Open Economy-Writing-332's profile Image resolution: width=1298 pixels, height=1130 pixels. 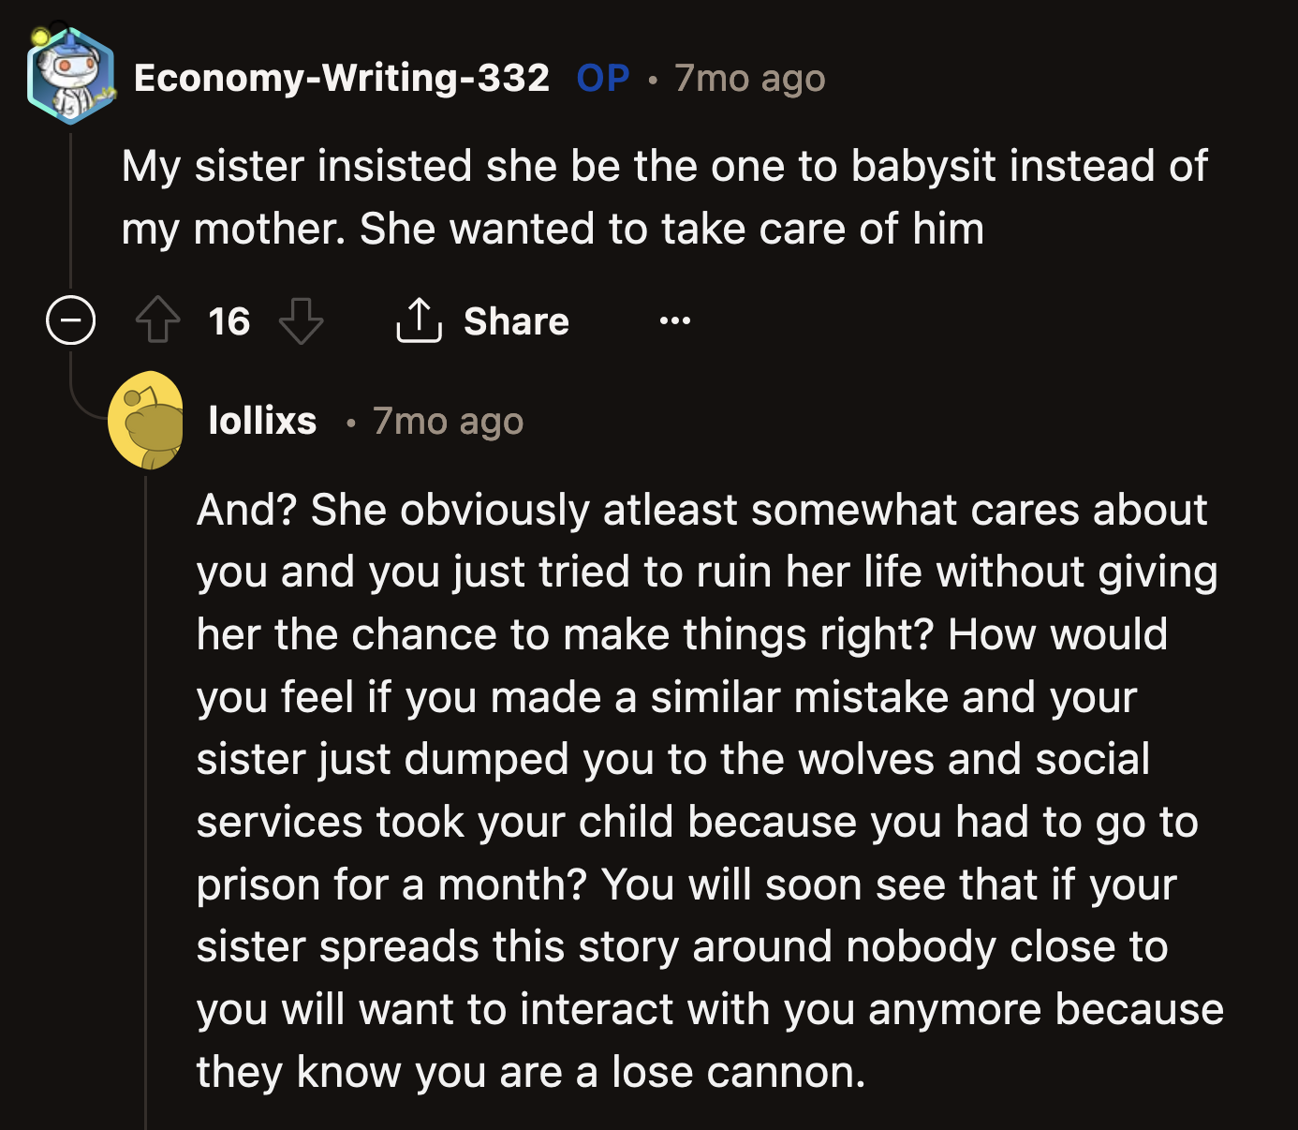click(342, 78)
